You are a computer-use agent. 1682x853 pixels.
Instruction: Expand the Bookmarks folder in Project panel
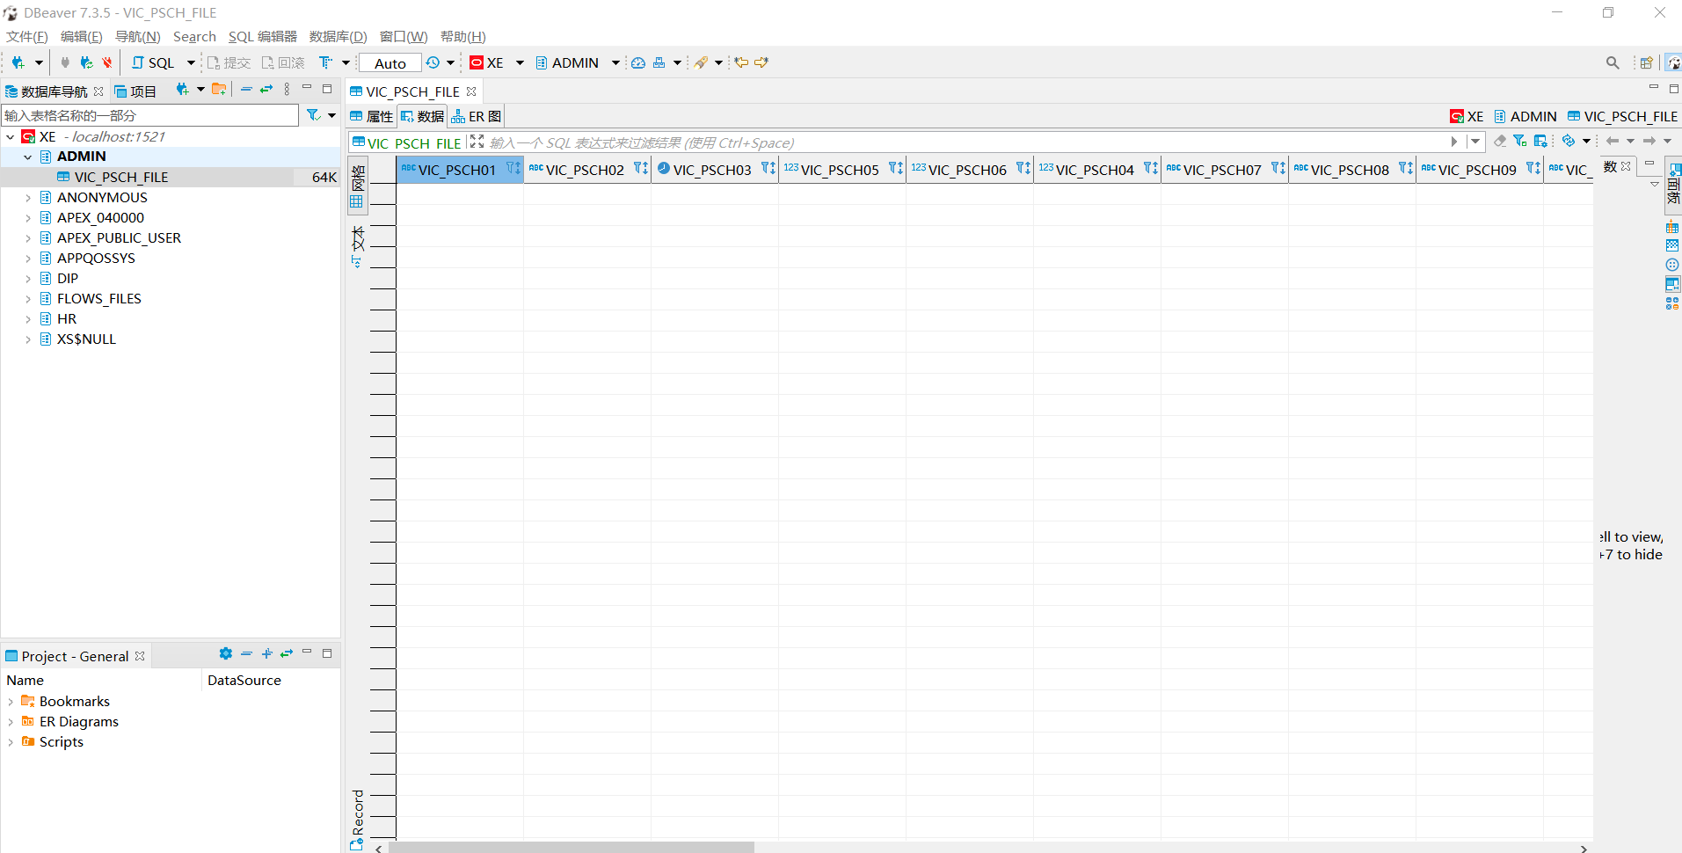pyautogui.click(x=11, y=702)
